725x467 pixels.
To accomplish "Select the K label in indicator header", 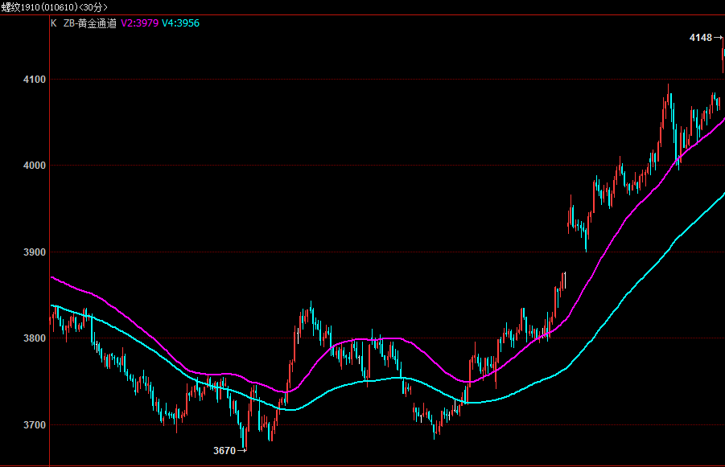I will 54,23.
